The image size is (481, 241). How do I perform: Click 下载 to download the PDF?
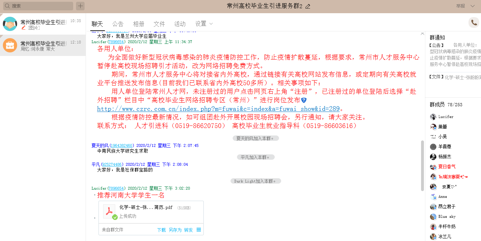click(161, 230)
